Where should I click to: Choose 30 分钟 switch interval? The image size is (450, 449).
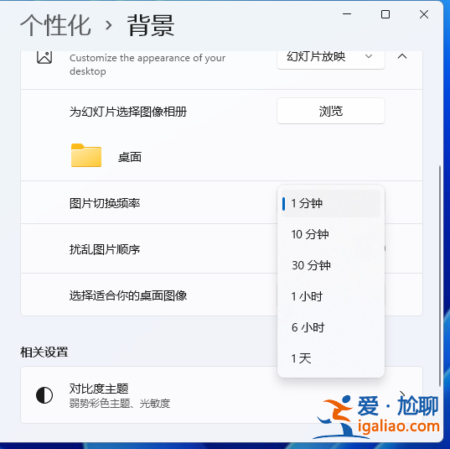pyautogui.click(x=331, y=265)
